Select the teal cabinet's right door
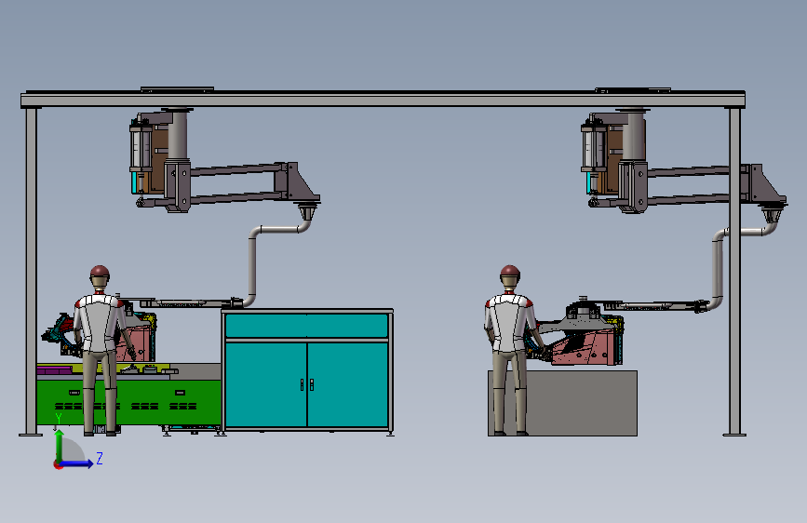 point(348,384)
